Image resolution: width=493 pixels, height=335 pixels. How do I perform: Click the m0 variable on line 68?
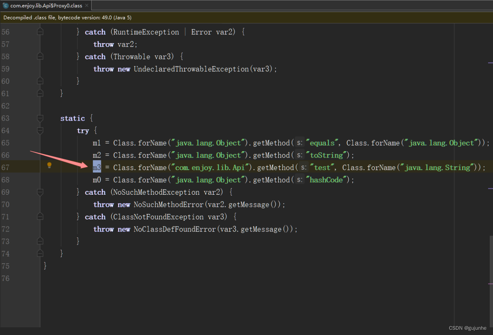[x=97, y=180]
